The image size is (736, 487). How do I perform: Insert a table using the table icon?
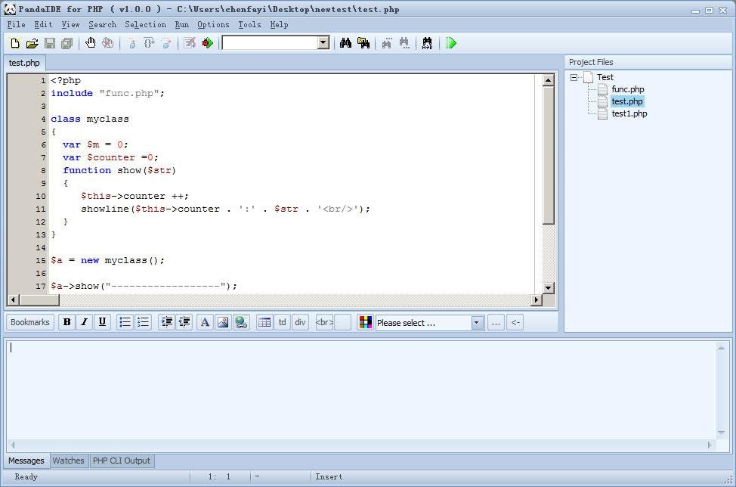click(x=264, y=322)
